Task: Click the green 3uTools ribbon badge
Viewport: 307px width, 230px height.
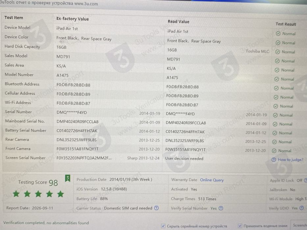Action: click(x=67, y=178)
